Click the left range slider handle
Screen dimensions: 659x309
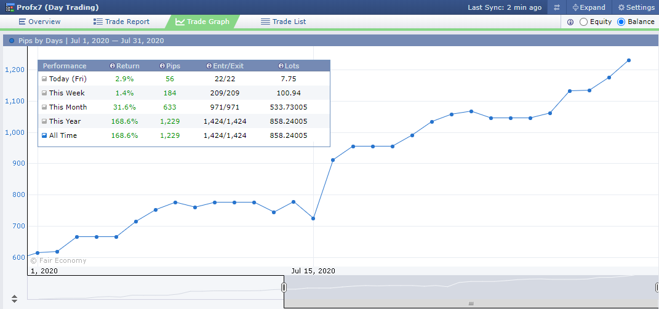click(284, 287)
